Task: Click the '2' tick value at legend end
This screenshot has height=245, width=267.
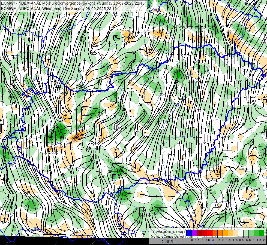Action: coord(264,240)
